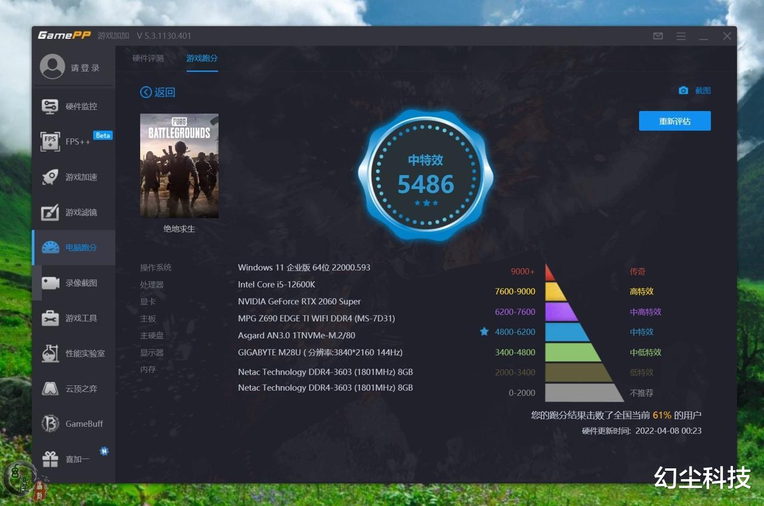Click the blue 4800-6200 pyramid tier
Screen dimensions: 764x506
[x=567, y=332]
